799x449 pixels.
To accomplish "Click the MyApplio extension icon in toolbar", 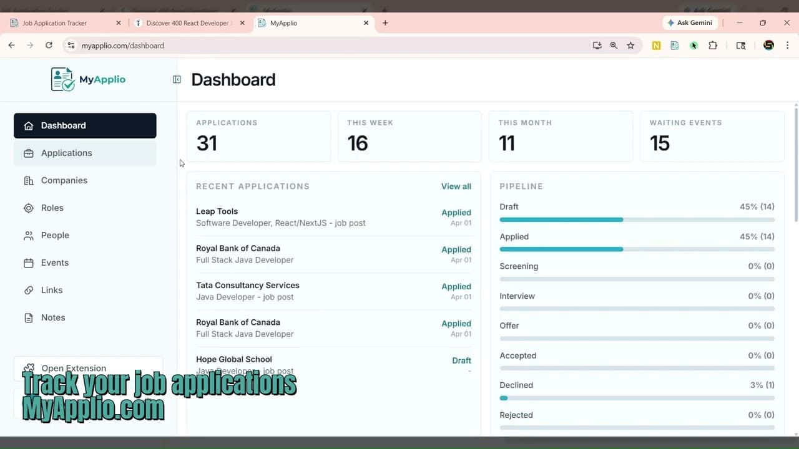I will (675, 46).
